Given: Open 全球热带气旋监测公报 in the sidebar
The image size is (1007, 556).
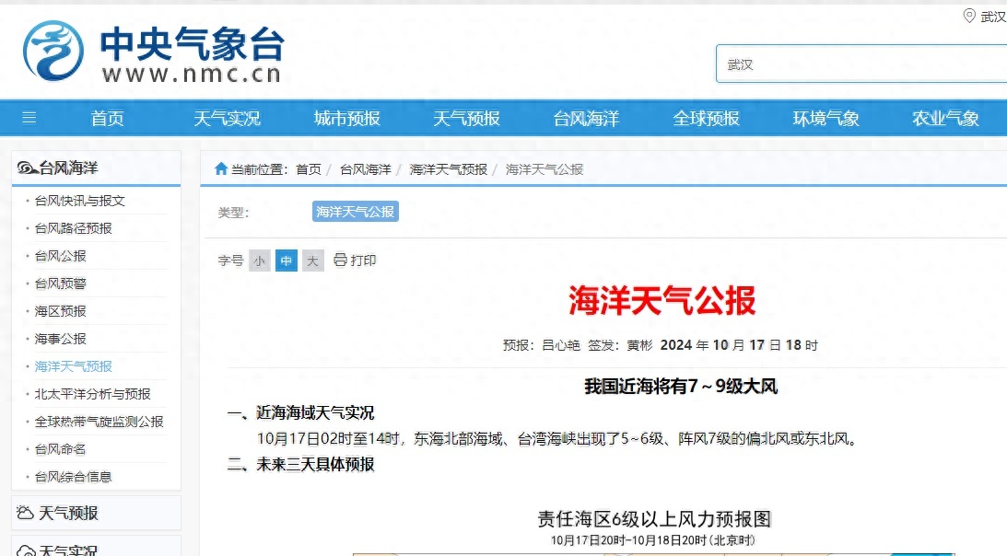Looking at the screenshot, I should pyautogui.click(x=99, y=422).
